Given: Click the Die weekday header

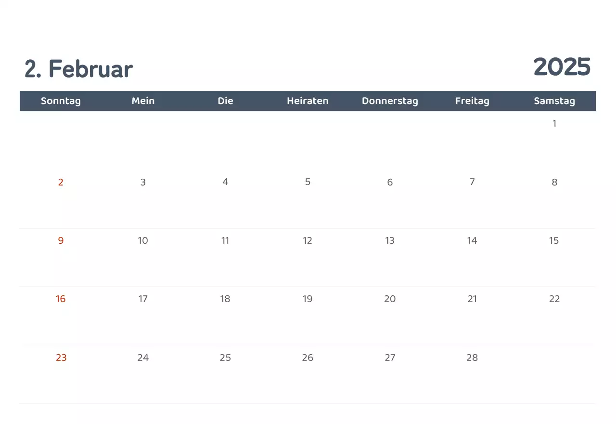Looking at the screenshot, I should pos(225,101).
